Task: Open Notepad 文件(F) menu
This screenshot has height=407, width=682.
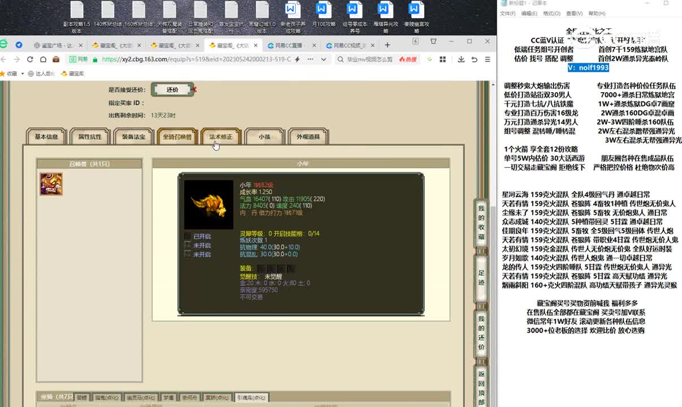Action: click(x=507, y=14)
